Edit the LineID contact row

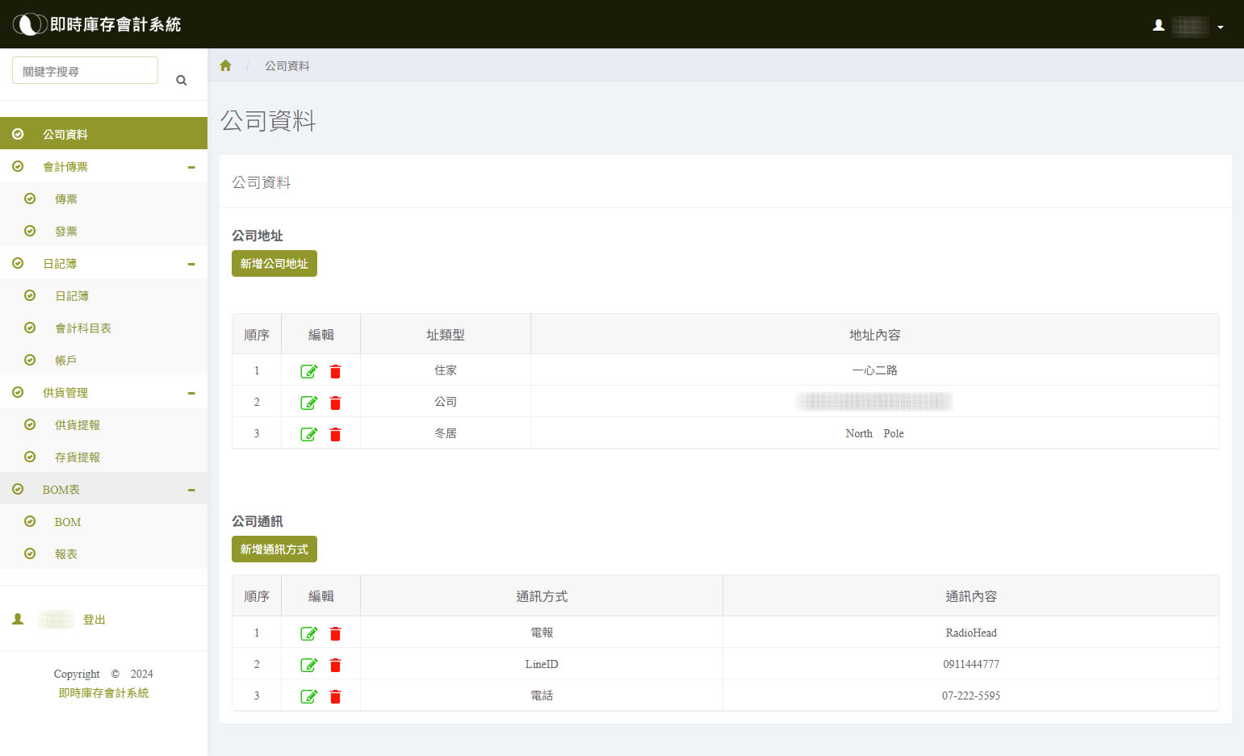(308, 665)
